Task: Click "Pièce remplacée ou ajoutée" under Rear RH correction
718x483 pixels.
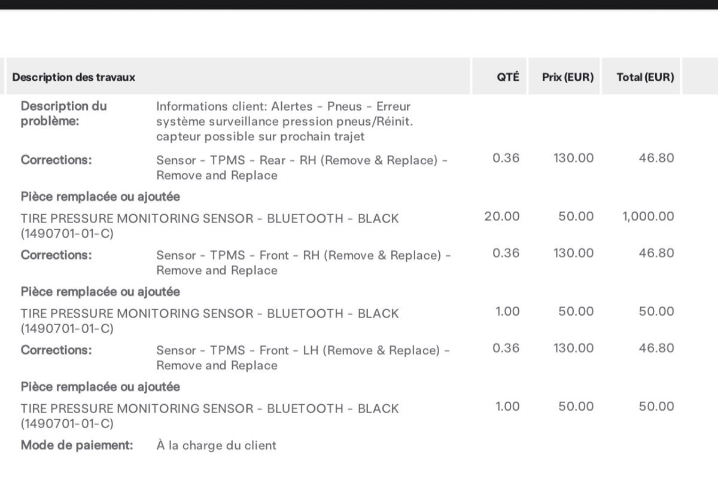Action: (x=101, y=196)
